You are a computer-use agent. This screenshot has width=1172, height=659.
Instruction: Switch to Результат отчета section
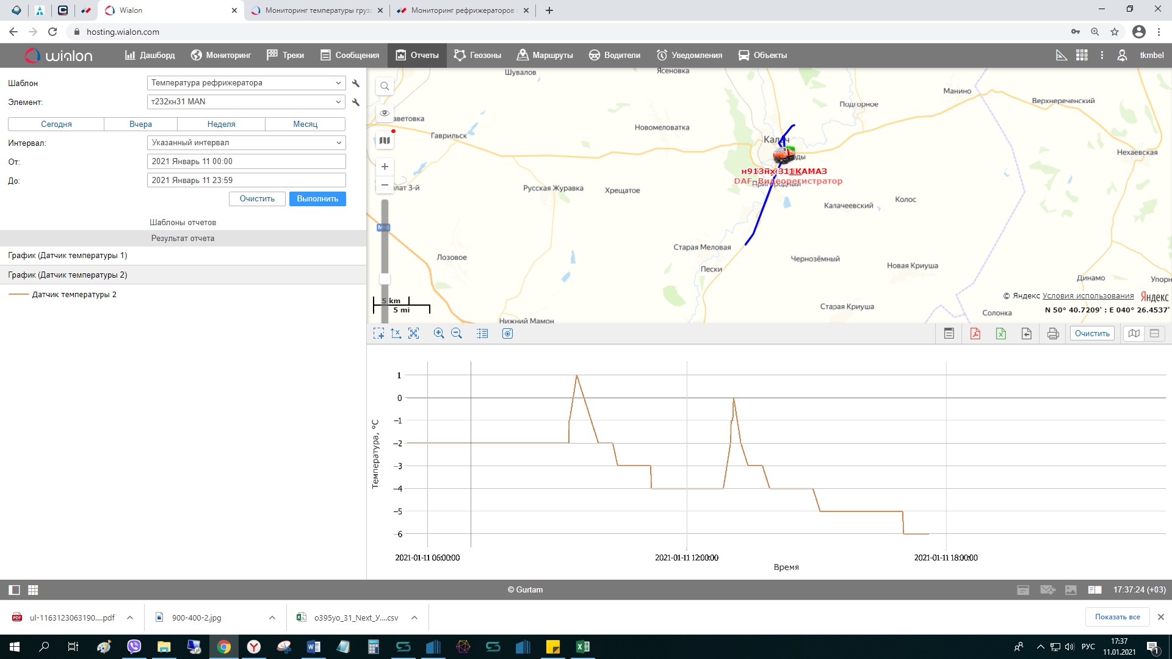click(x=183, y=238)
